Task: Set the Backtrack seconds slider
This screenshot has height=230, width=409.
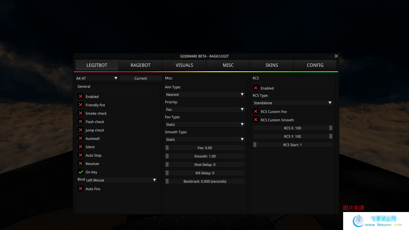Action: pos(205,181)
